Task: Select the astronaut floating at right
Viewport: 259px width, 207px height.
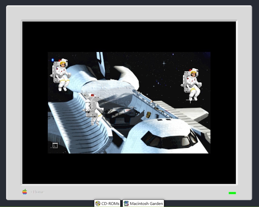Action: pos(191,85)
